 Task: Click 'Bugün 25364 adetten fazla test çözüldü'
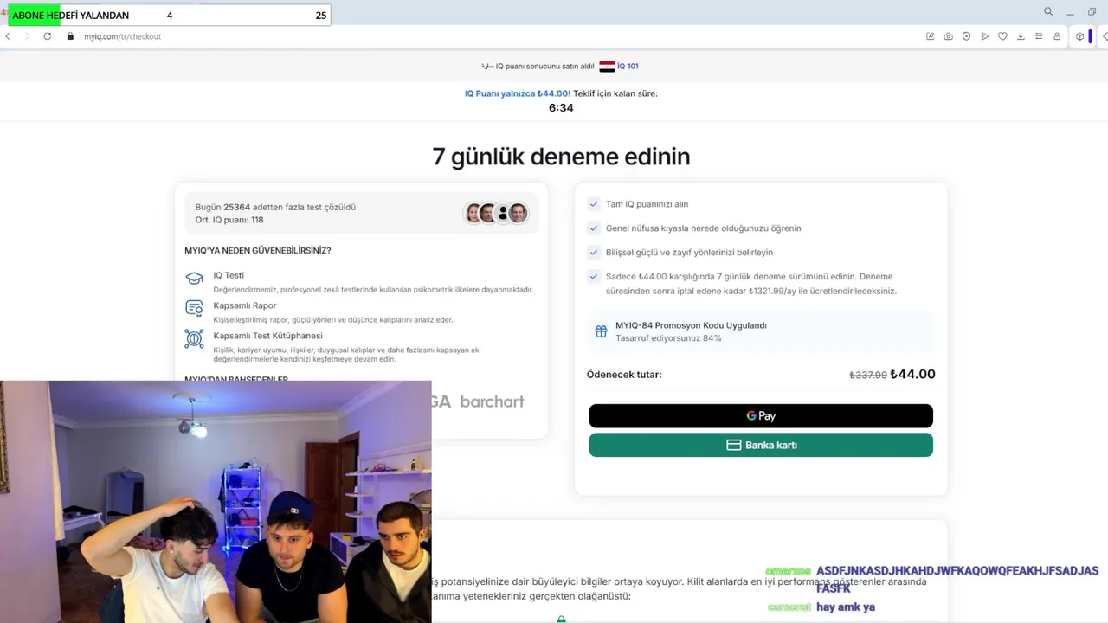(275, 208)
